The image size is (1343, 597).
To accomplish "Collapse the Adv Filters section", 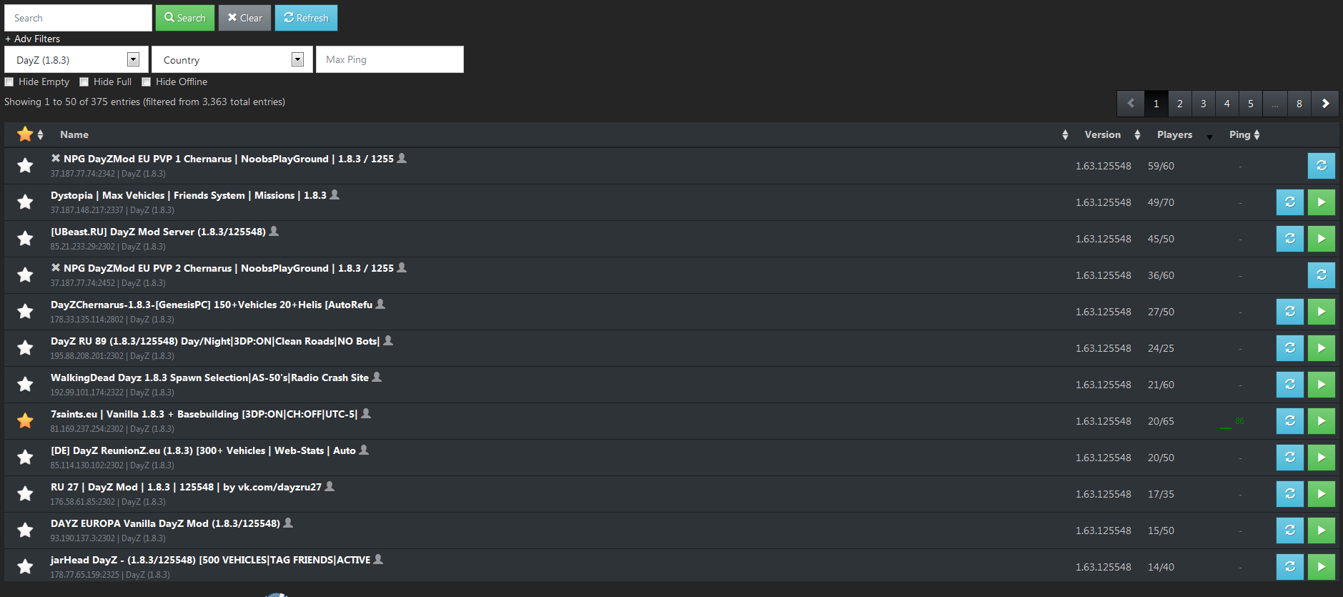I will point(33,39).
